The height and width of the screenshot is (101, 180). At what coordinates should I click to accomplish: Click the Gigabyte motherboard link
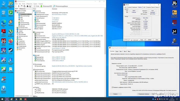click(77, 36)
